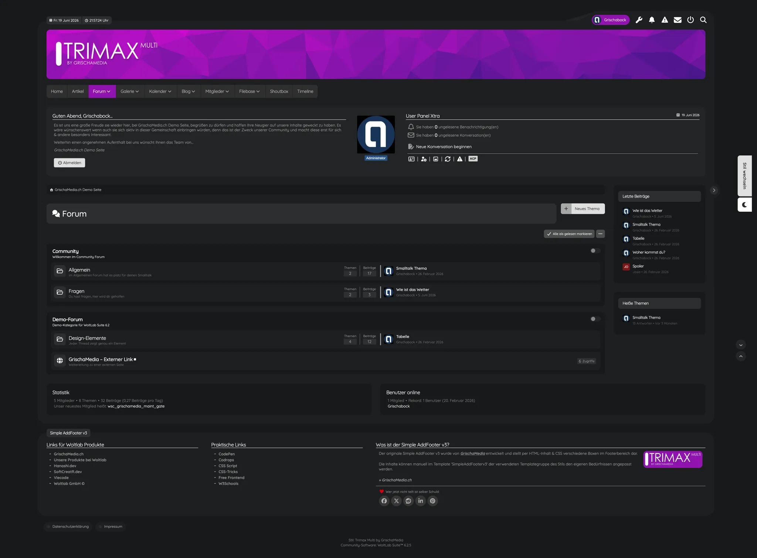Click the warning triangle icon in top bar
757x558 pixels.
coord(665,20)
